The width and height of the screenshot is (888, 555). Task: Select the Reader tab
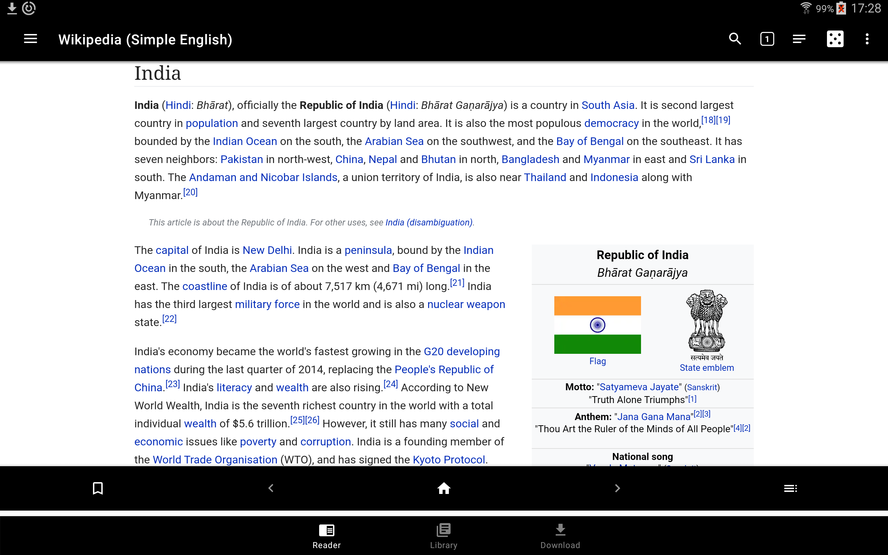point(326,536)
